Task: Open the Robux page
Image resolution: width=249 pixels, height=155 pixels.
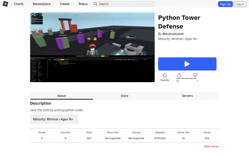Action: [83, 4]
